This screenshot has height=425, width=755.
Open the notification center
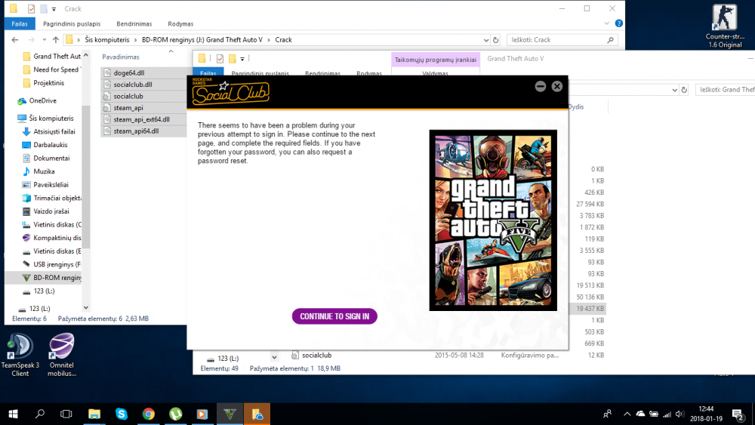(738, 414)
